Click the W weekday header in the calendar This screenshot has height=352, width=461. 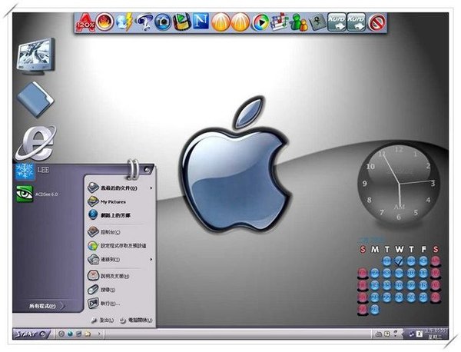tap(399, 250)
